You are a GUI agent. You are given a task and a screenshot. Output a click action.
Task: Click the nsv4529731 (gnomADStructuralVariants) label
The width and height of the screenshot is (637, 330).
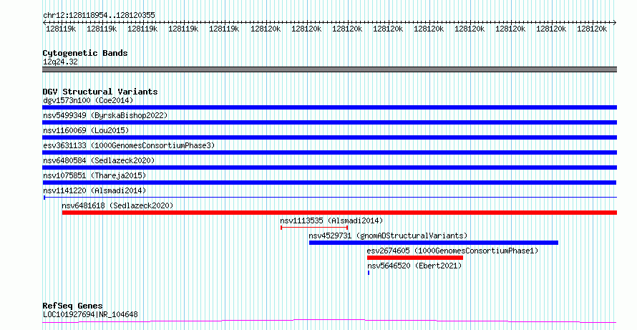(x=388, y=236)
